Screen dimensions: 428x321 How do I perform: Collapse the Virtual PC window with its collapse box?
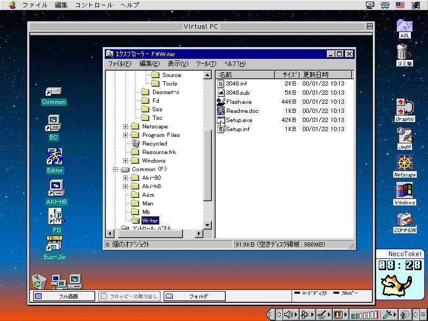(370, 26)
